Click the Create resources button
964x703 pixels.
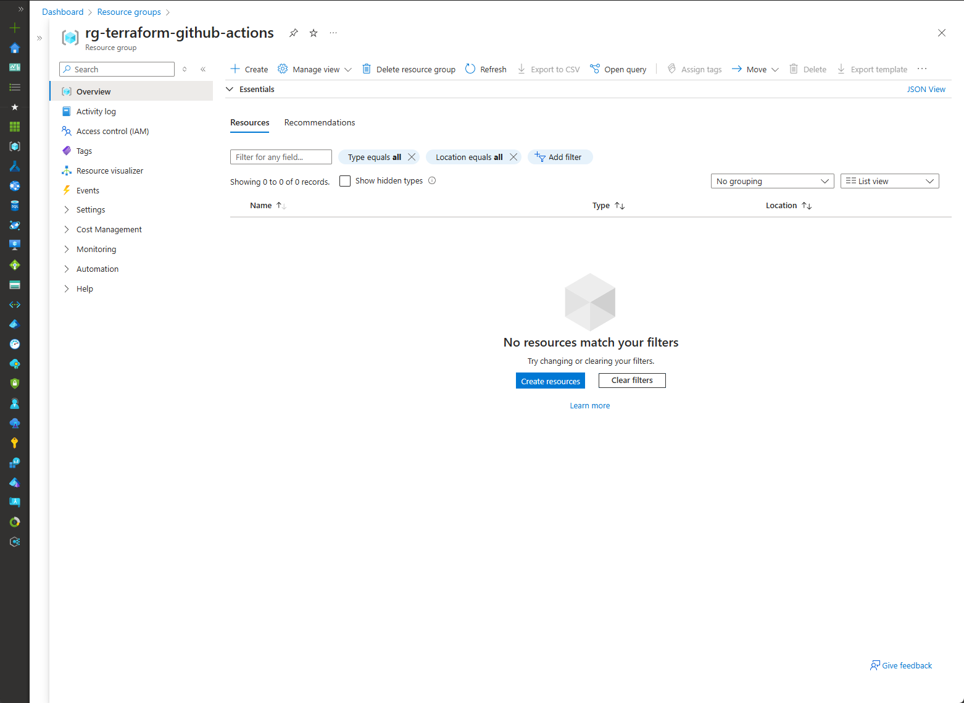click(x=550, y=381)
